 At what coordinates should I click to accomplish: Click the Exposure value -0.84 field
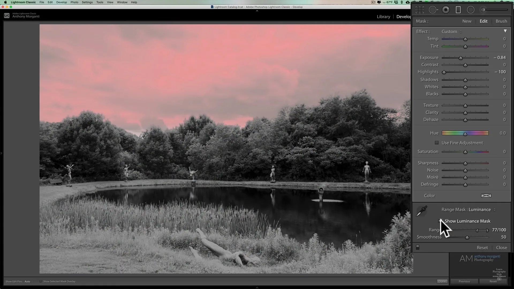(x=500, y=58)
